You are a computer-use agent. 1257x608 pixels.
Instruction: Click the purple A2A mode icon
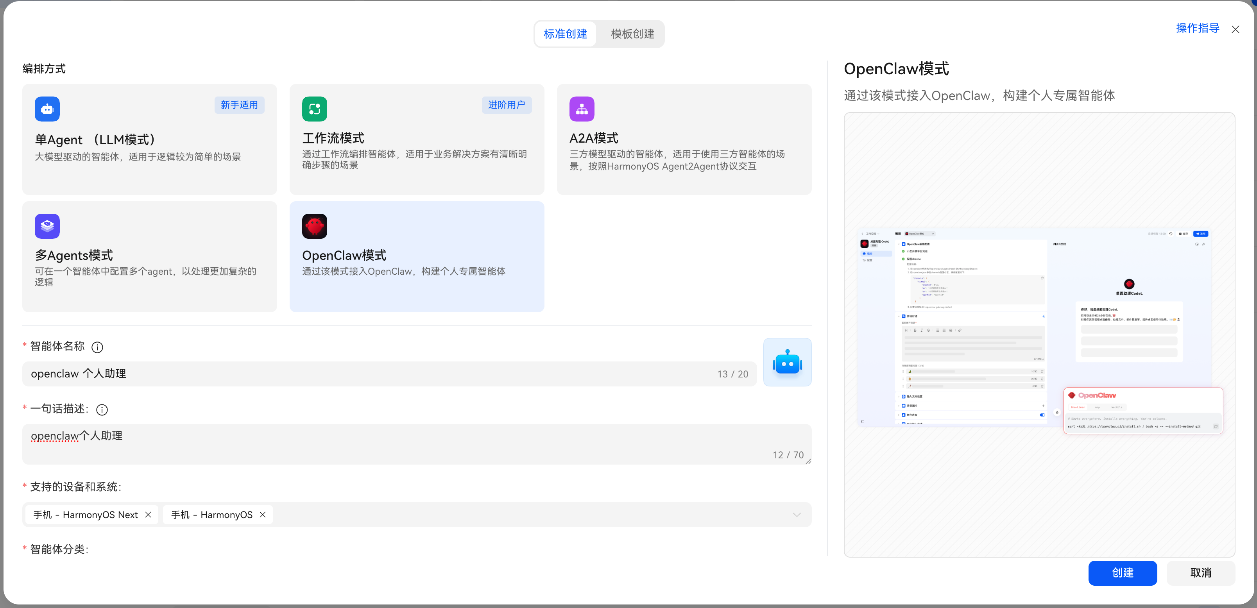coord(582,109)
